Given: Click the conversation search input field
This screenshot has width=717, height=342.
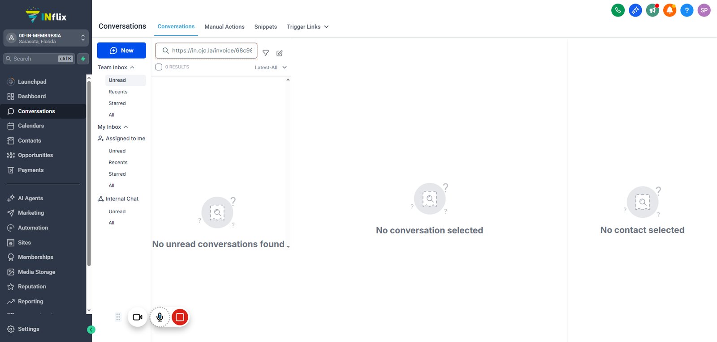Looking at the screenshot, I should pos(207,51).
